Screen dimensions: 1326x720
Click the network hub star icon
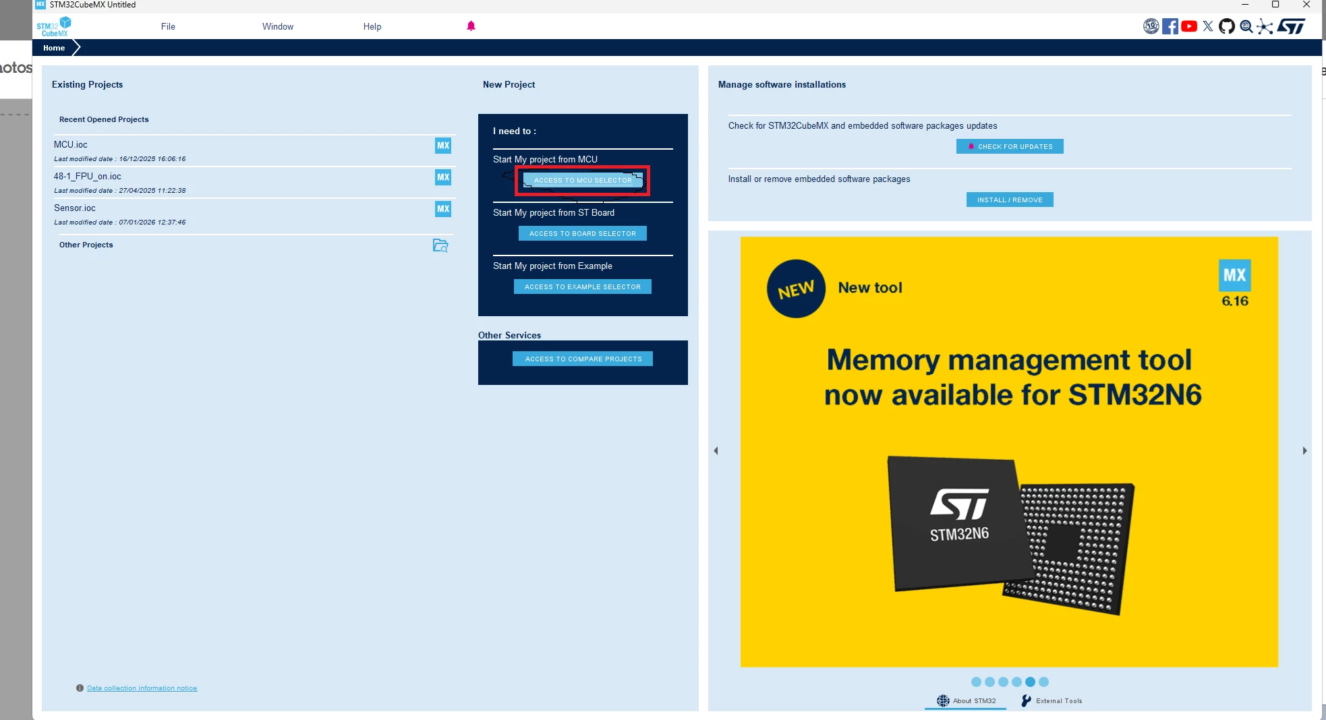(x=1265, y=26)
